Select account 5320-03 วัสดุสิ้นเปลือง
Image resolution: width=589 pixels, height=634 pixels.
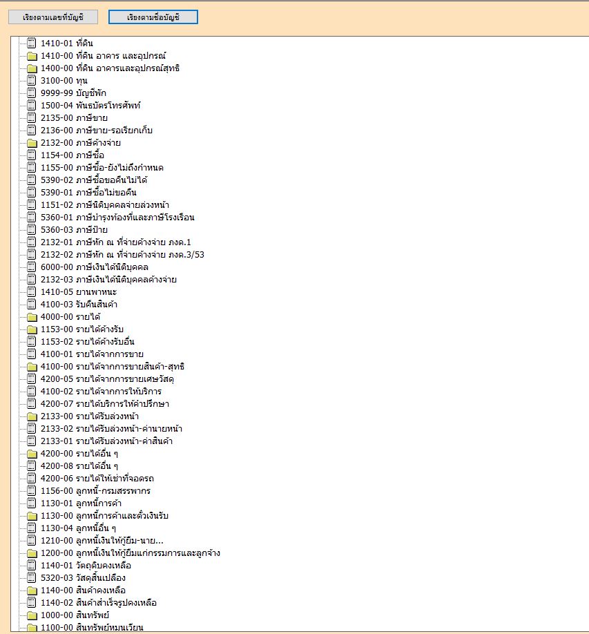pos(83,577)
